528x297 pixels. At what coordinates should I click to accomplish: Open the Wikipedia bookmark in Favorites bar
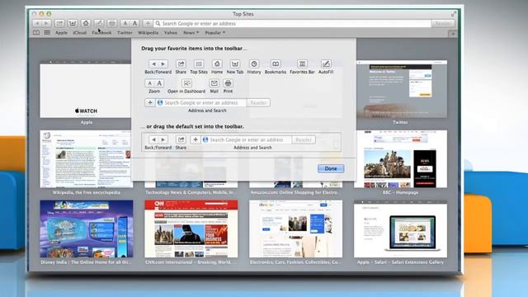(x=148, y=33)
